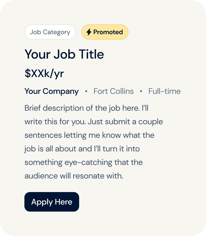Select the Promoted badge
206x236 pixels.
click(105, 32)
